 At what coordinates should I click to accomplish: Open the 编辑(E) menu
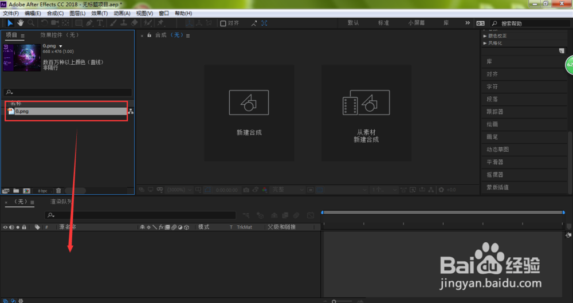[x=33, y=14]
